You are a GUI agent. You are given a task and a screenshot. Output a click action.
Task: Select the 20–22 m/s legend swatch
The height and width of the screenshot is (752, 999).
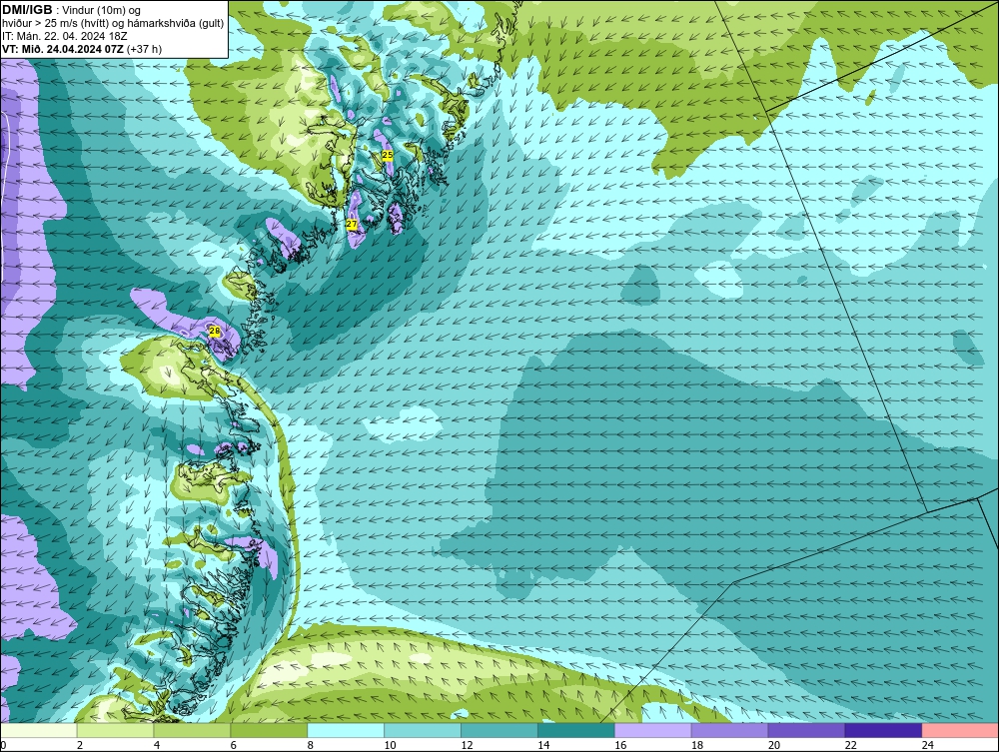pyautogui.click(x=806, y=730)
